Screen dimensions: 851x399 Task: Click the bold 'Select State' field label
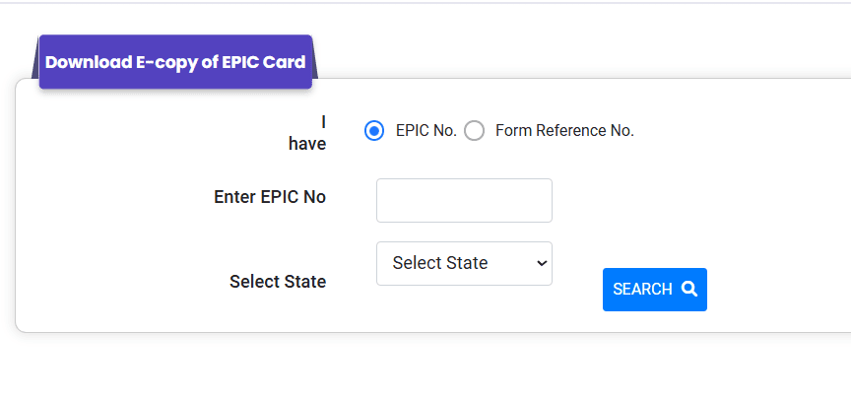tap(278, 282)
